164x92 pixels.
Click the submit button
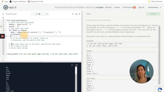(x=153, y=14)
